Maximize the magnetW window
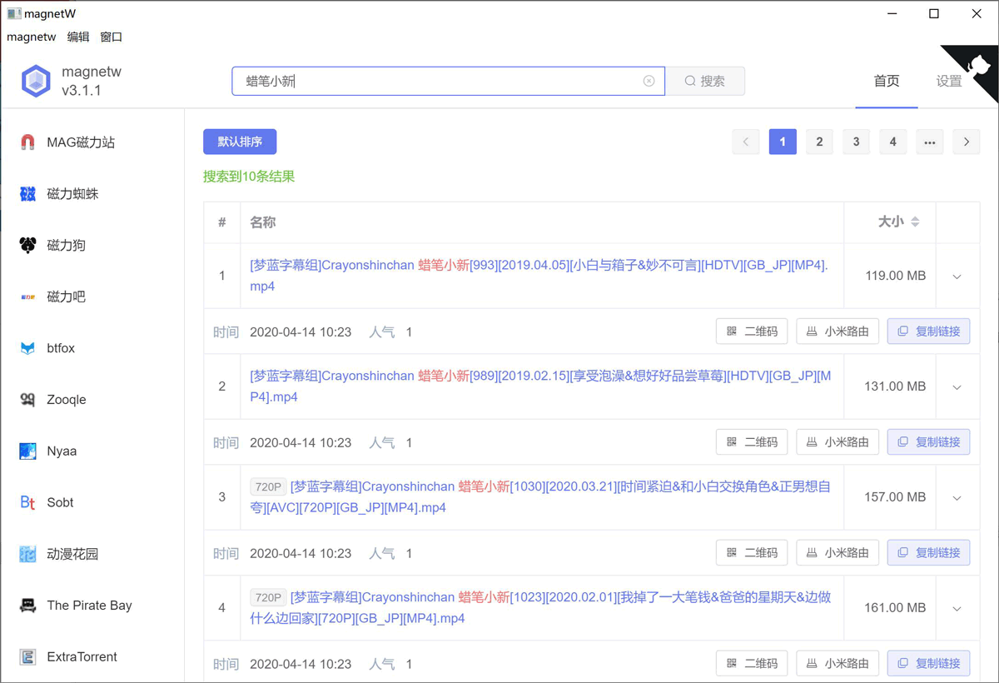This screenshot has width=999, height=683. coord(934,13)
